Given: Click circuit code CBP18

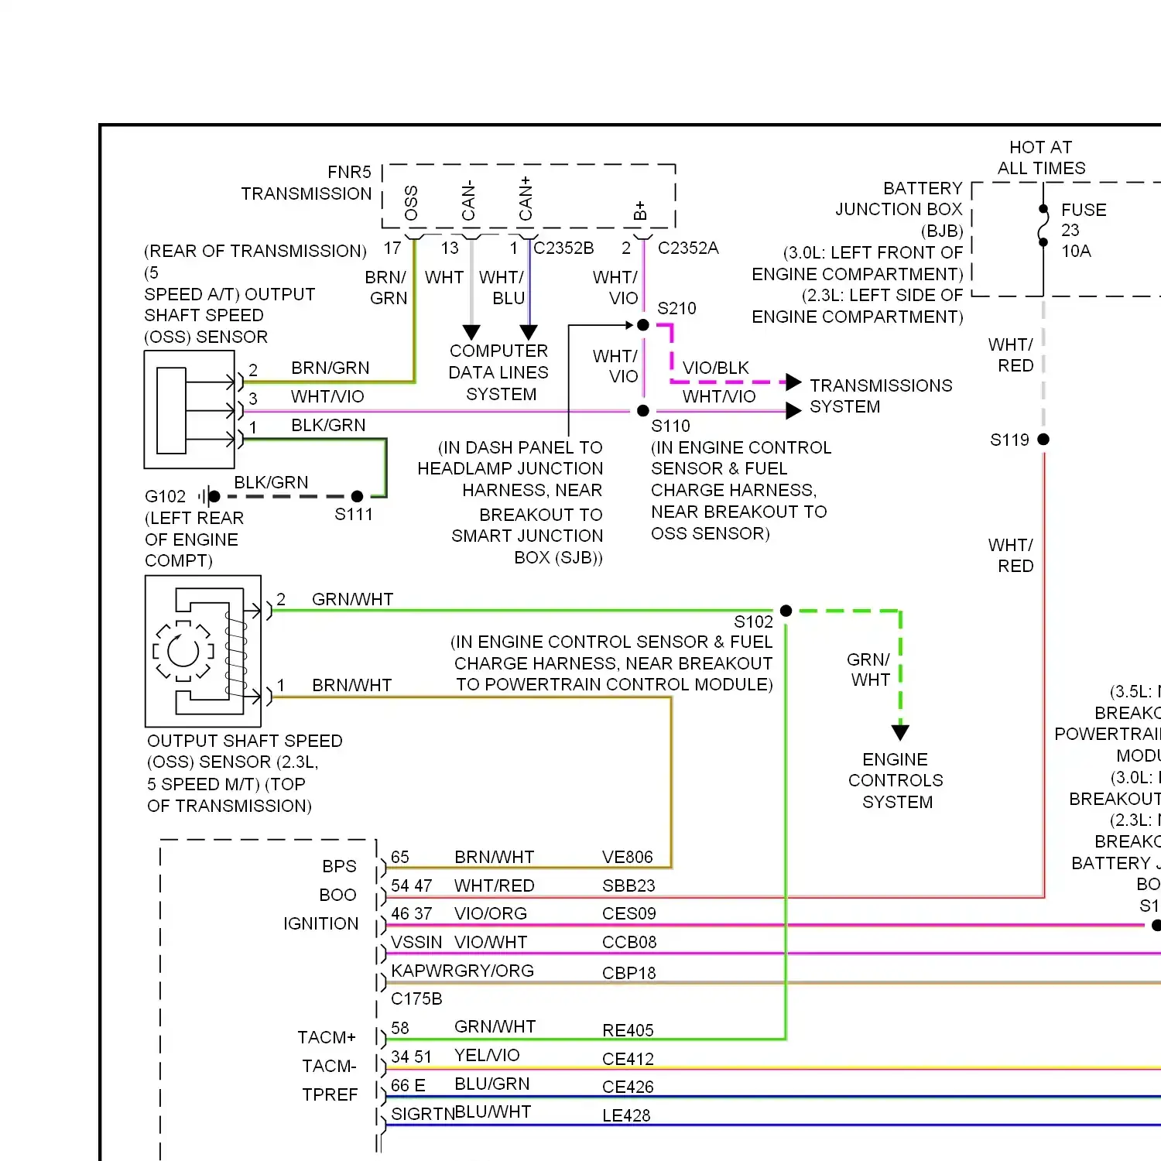Looking at the screenshot, I should click(629, 973).
